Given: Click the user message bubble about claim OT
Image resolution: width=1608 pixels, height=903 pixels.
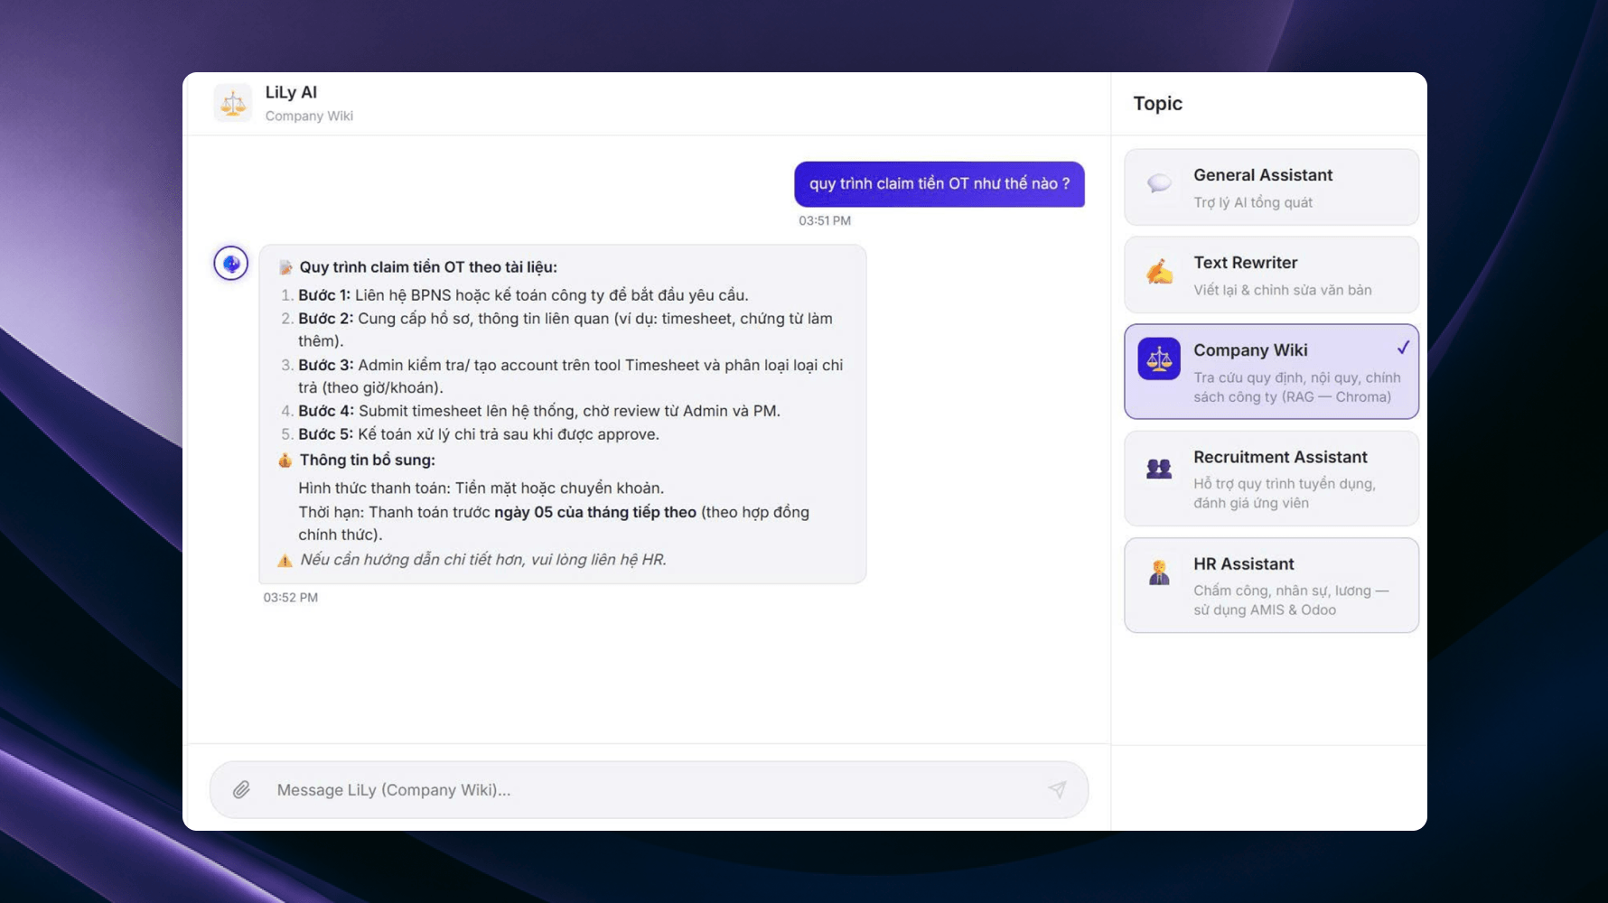Looking at the screenshot, I should point(940,184).
